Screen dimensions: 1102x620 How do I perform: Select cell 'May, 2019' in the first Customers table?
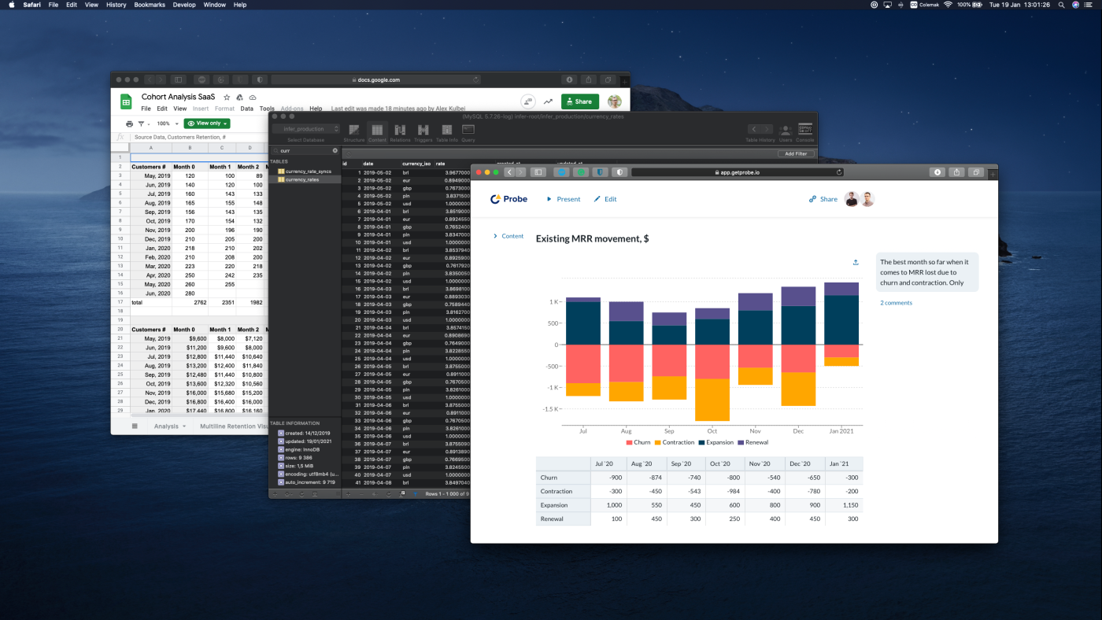click(150, 175)
